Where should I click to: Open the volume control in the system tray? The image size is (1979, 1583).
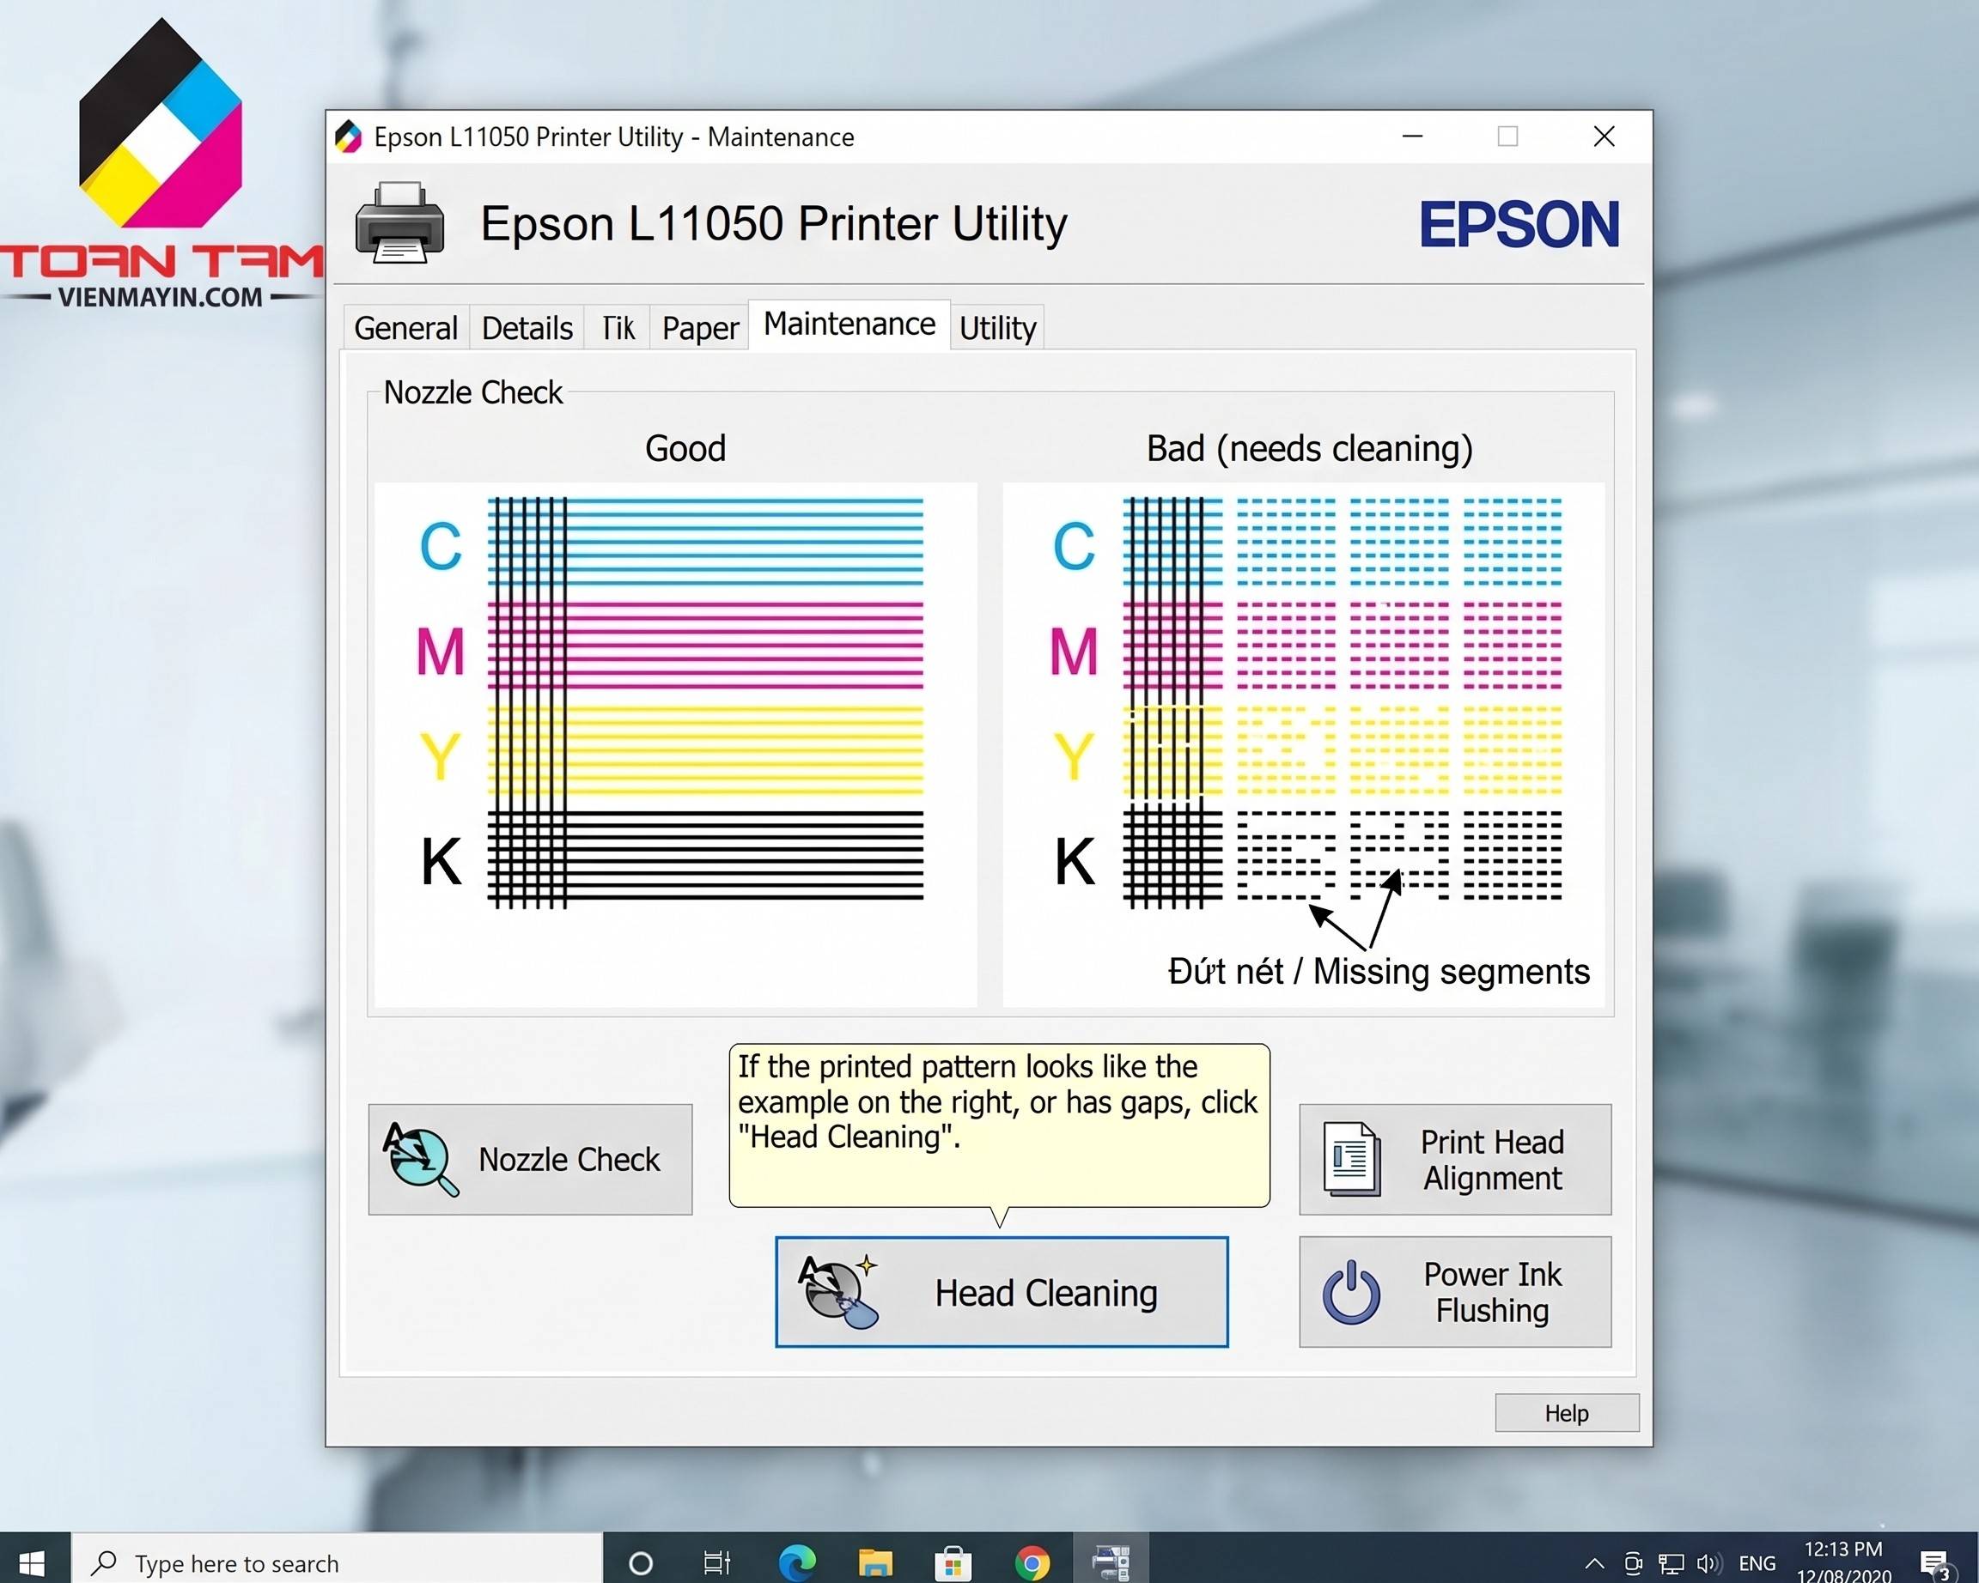[1710, 1562]
